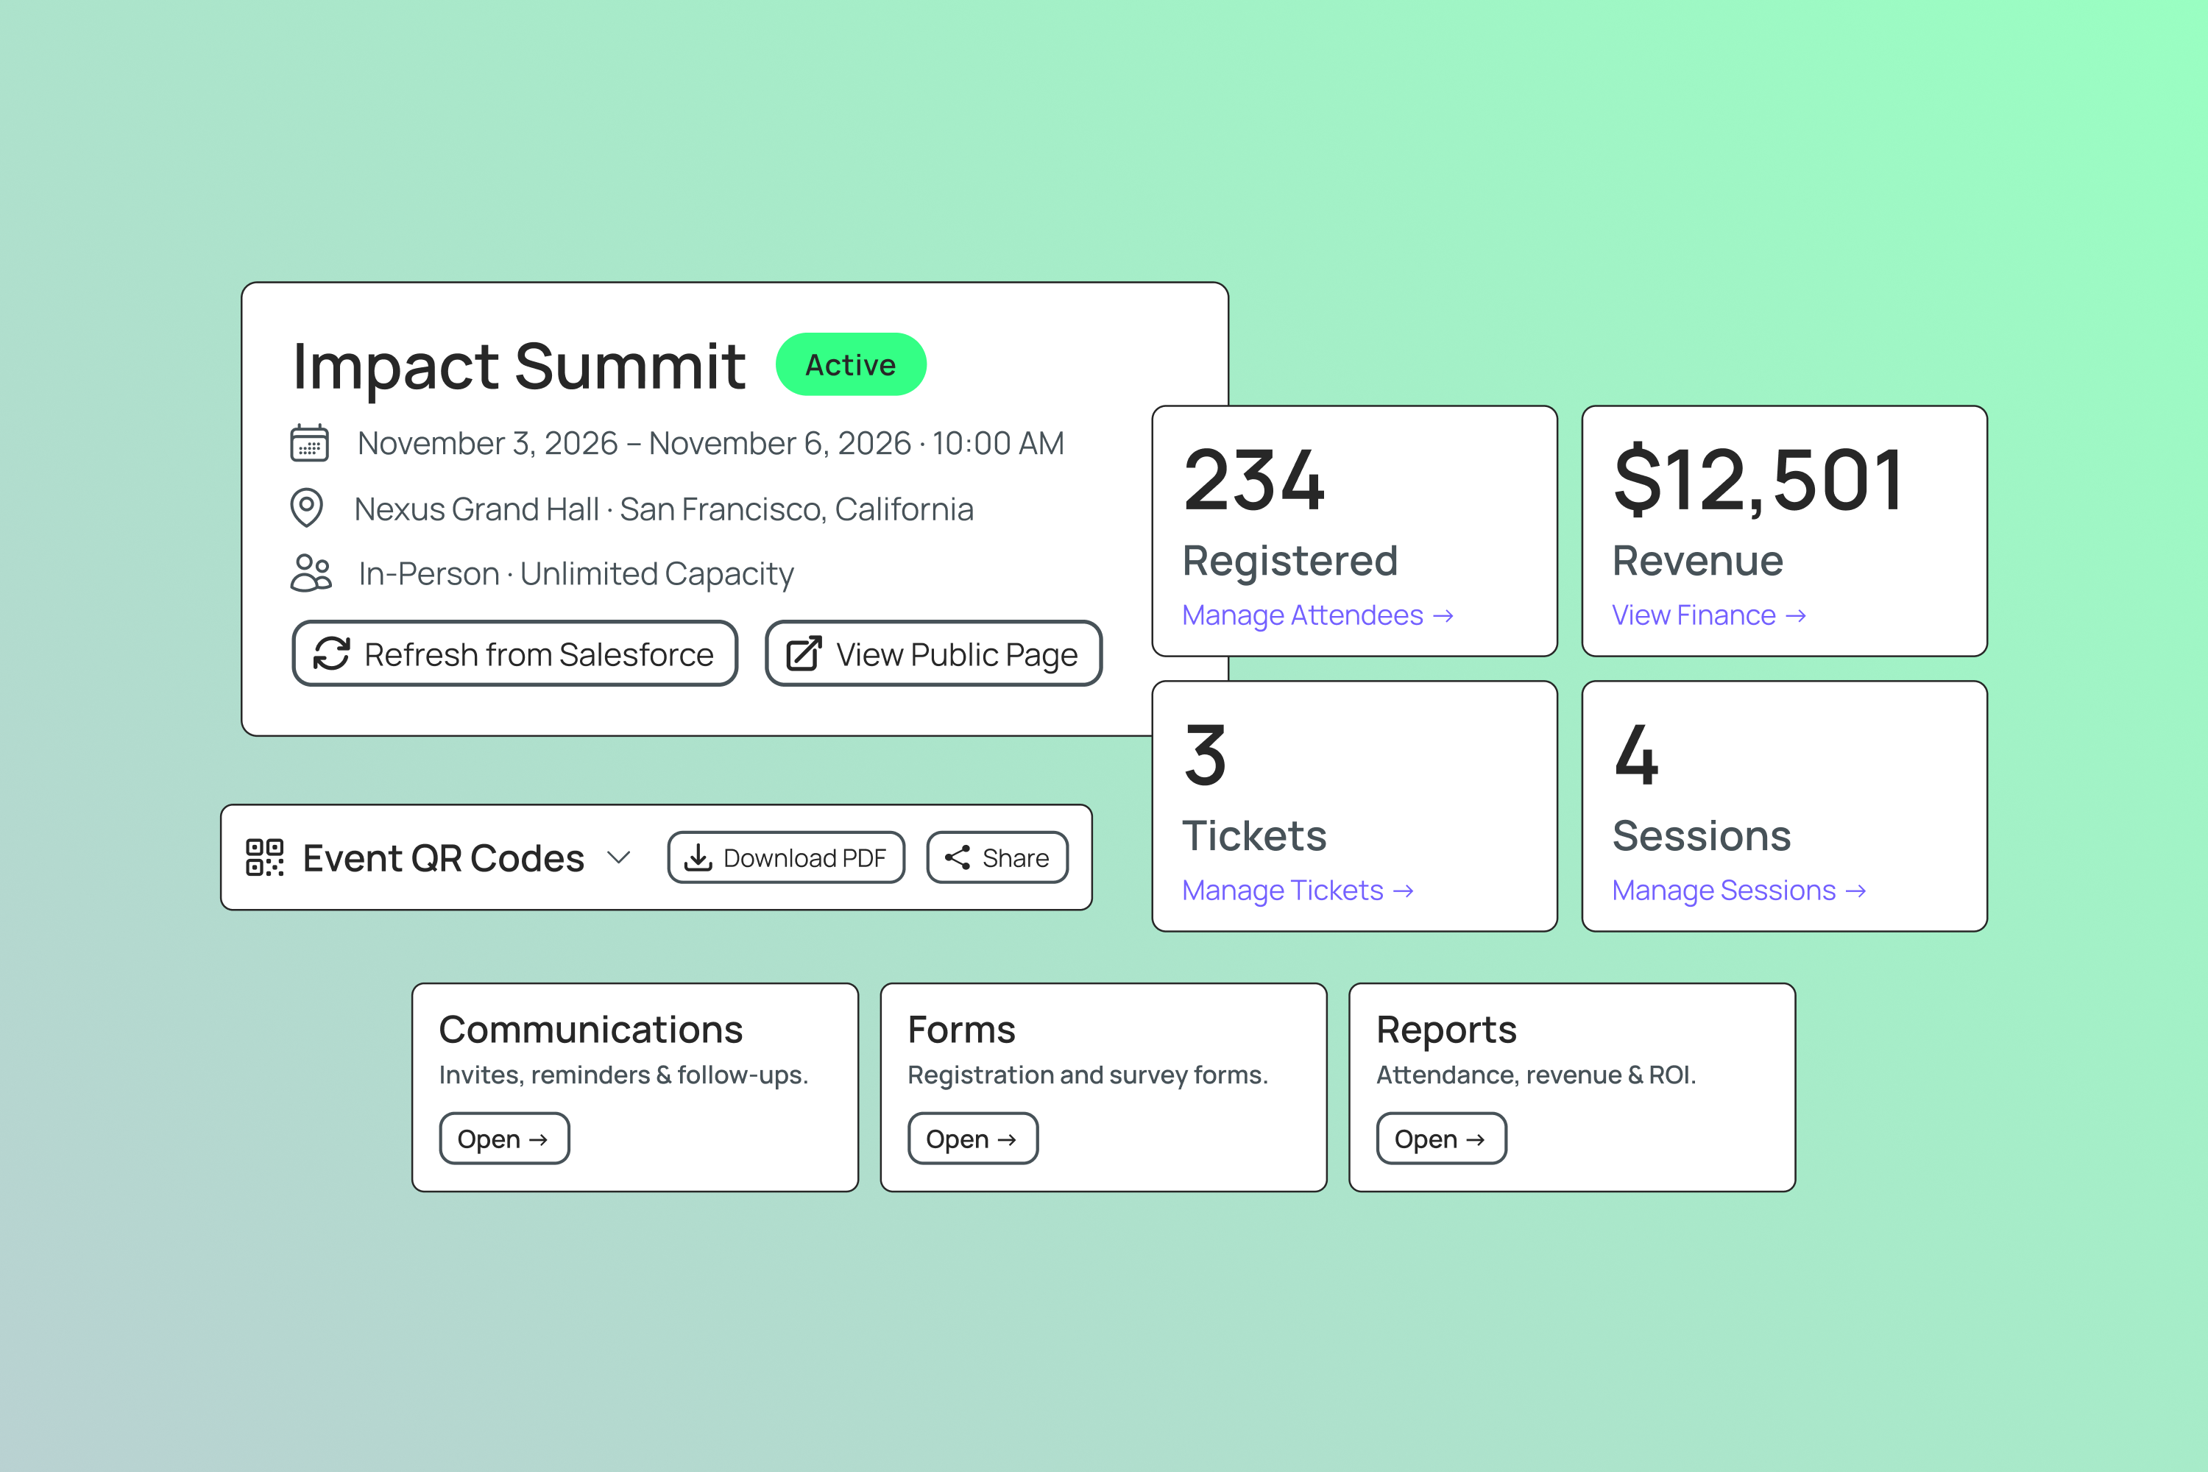The height and width of the screenshot is (1472, 2208).
Task: Click the 3 tickets count
Action: point(1206,755)
